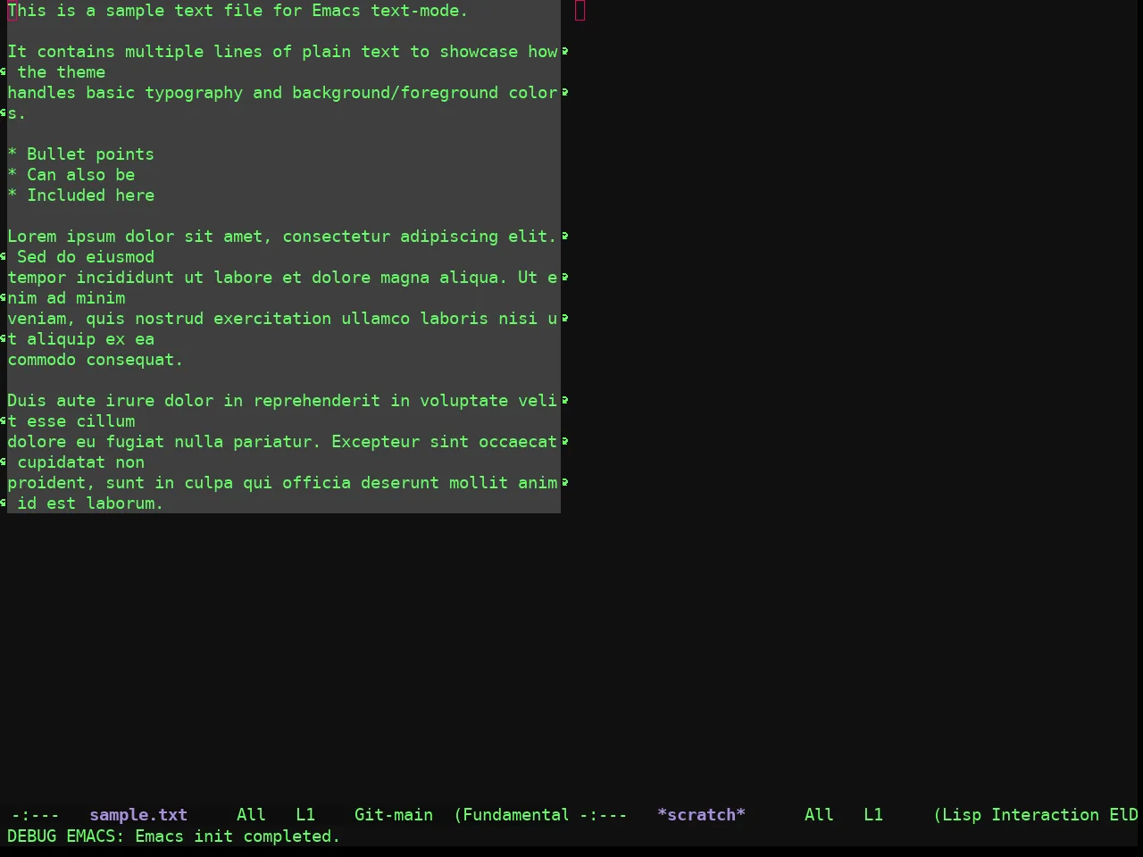This screenshot has height=857, width=1143.
Task: Click the continuation arrow after 'adipiscing elit.'
Action: pyautogui.click(x=565, y=237)
